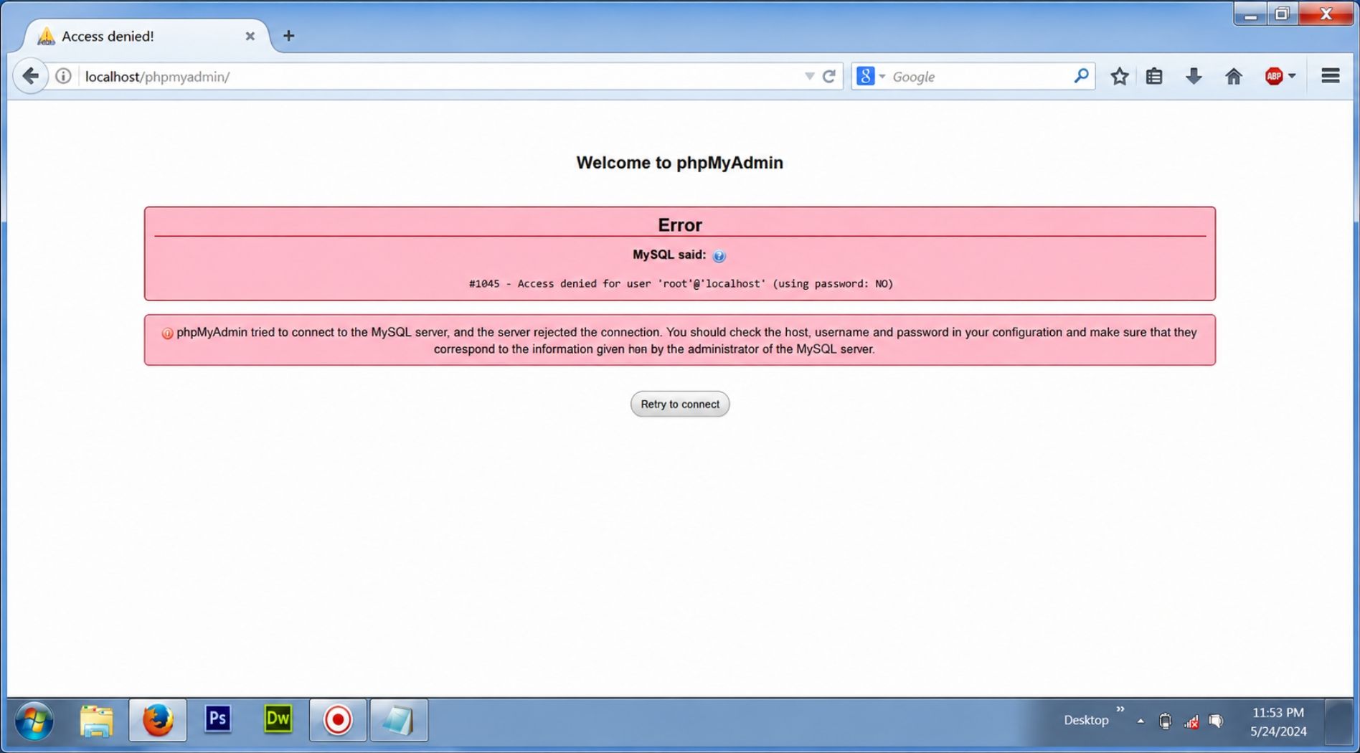Open the clock showing 11:53 PM
The height and width of the screenshot is (753, 1360).
coord(1278,721)
